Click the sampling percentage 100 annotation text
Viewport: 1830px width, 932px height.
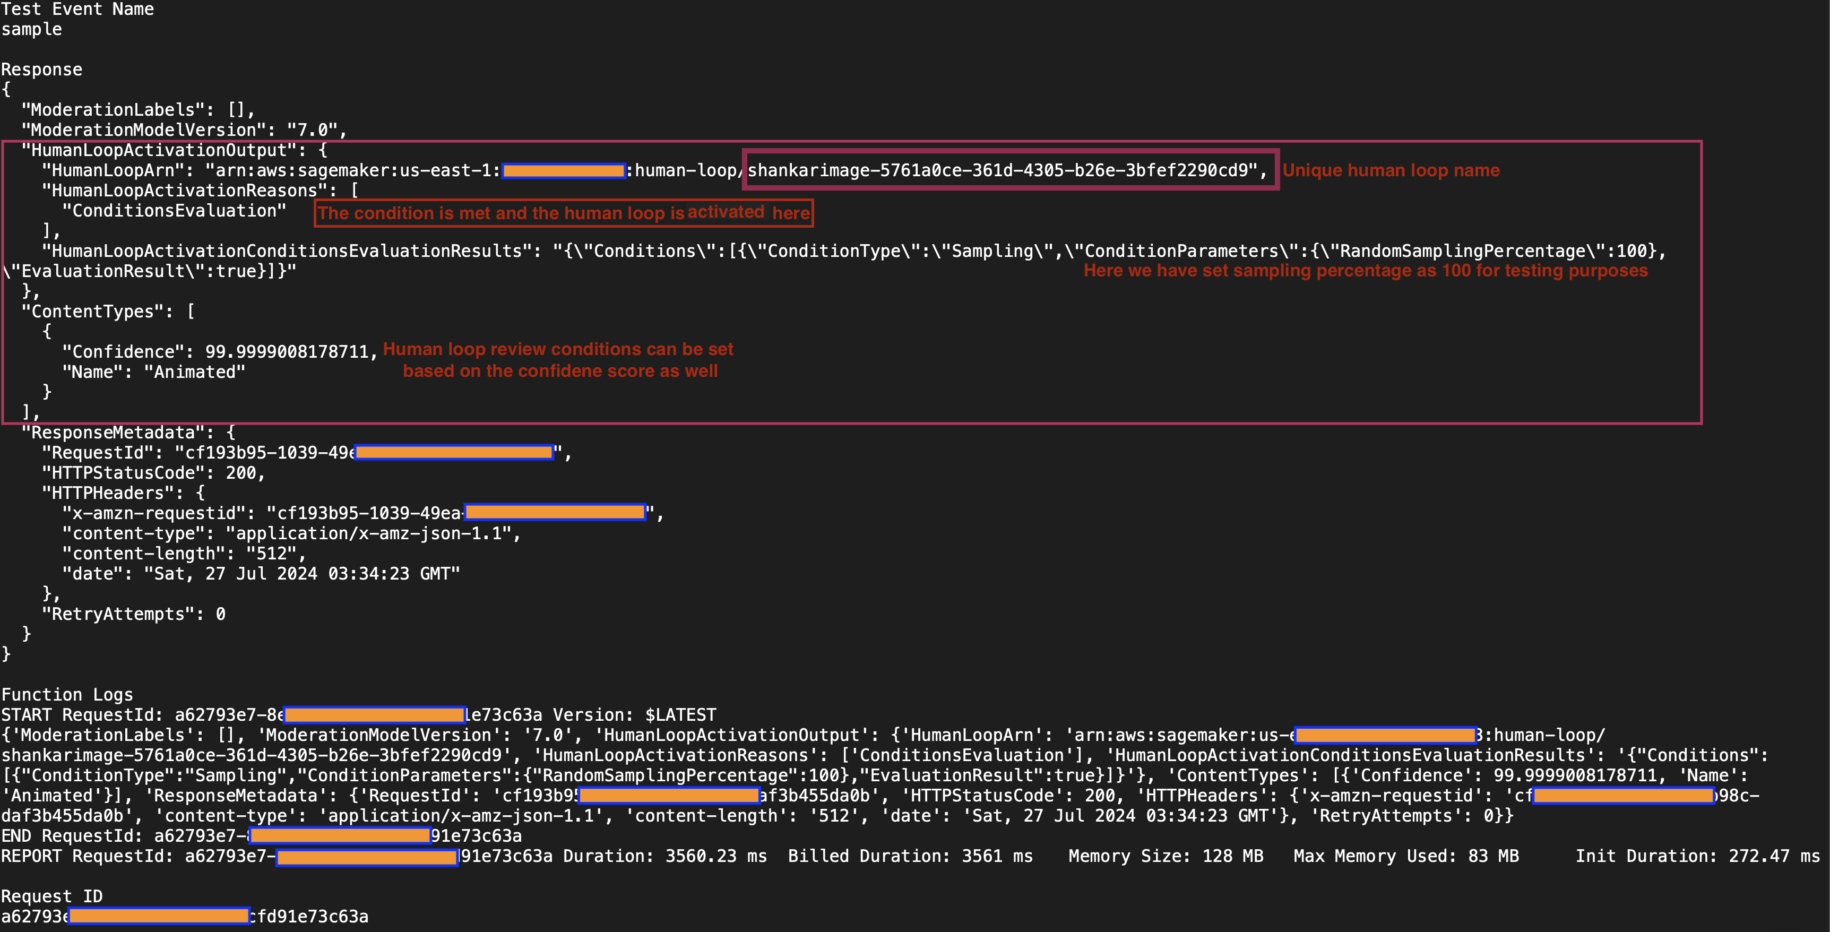tap(1365, 271)
